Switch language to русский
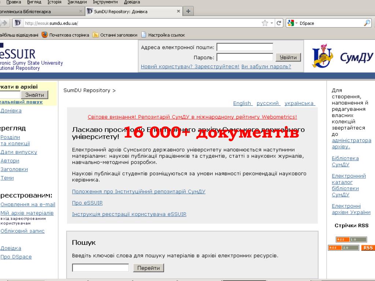This screenshot has width=375, height=281. 268,103
